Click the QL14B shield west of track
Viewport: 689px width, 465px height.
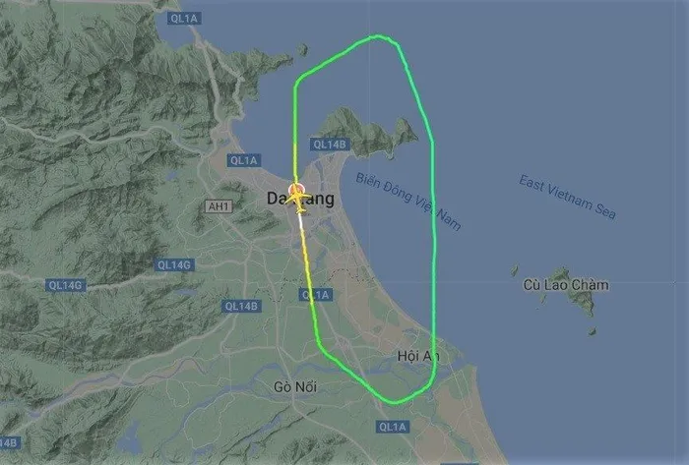pos(241,306)
